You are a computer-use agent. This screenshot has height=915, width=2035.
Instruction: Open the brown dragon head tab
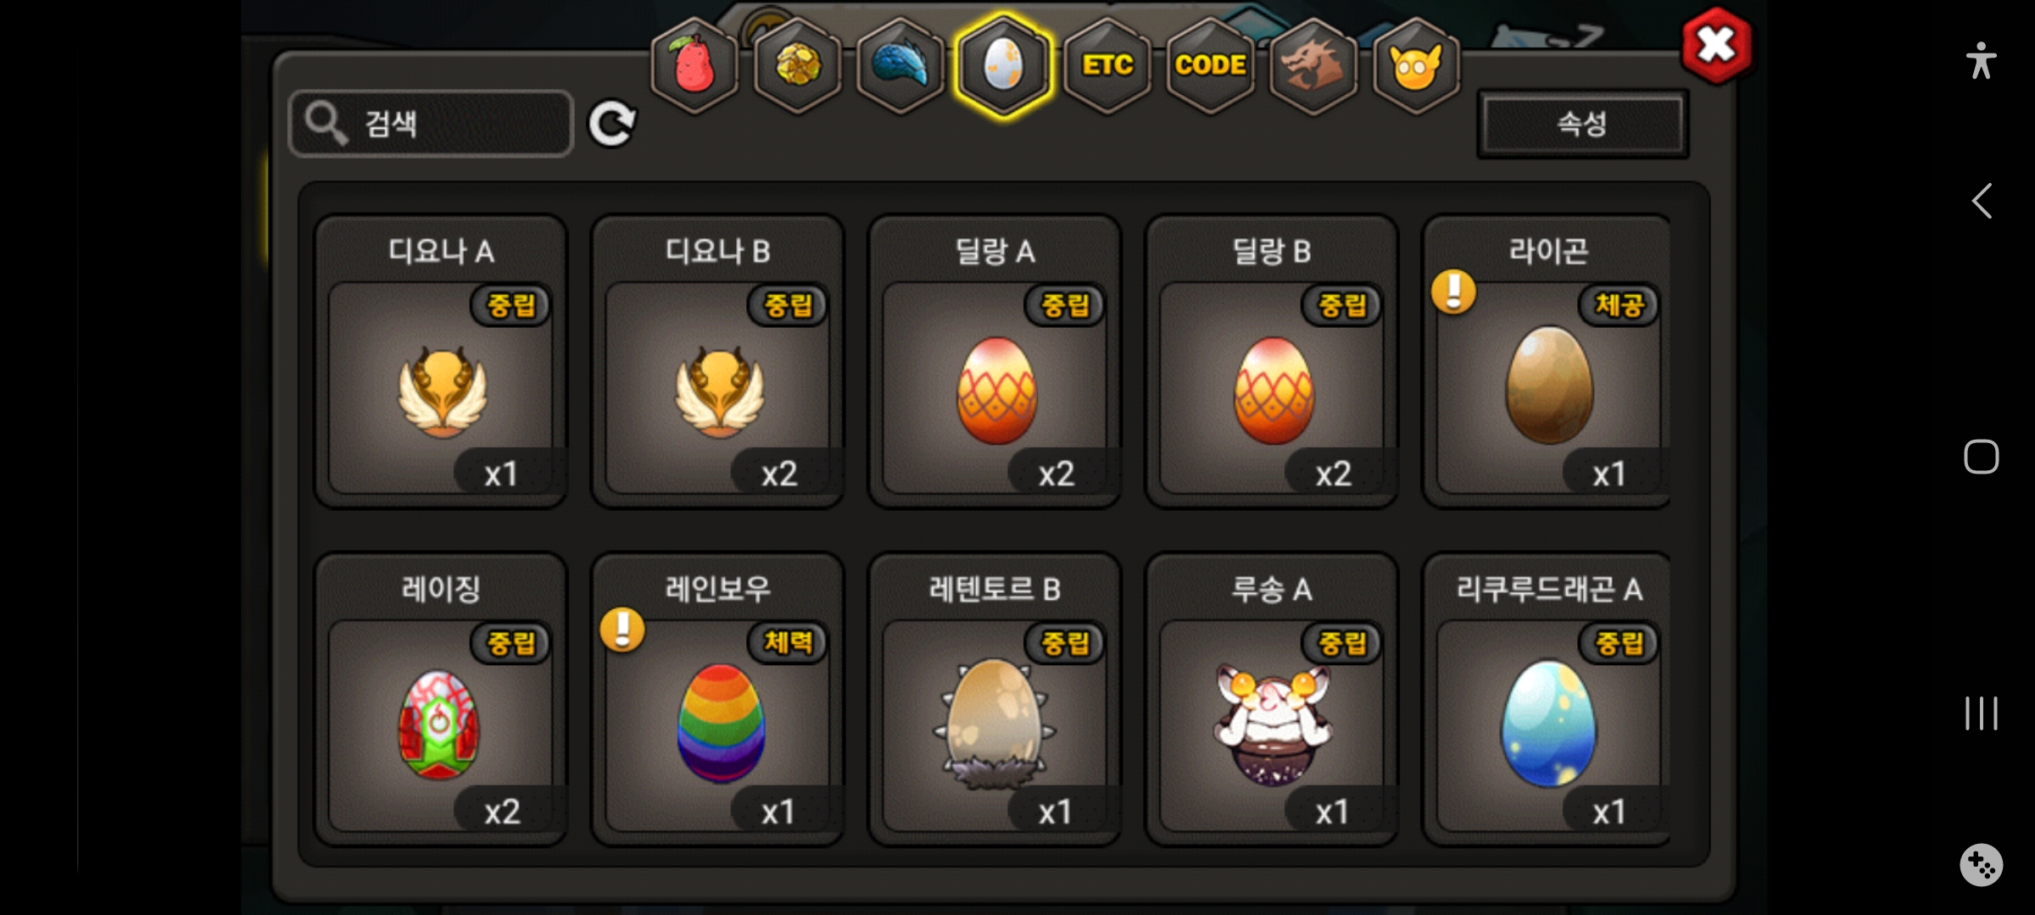pyautogui.click(x=1313, y=65)
